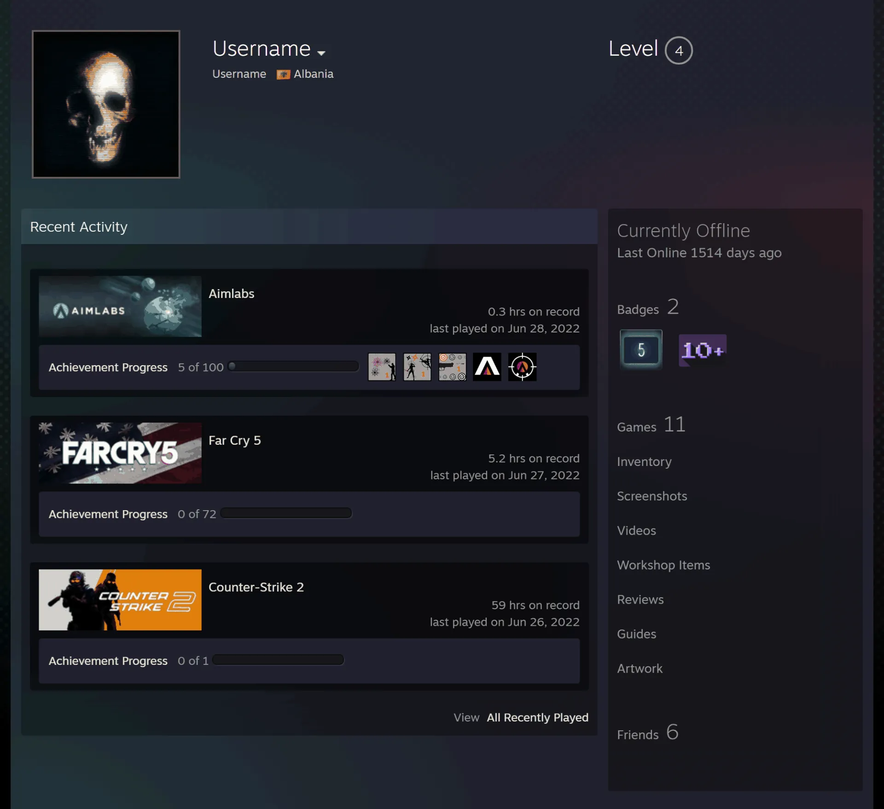Viewport: 884px width, 809px height.
Task: Open the Workshop Items link
Action: pos(663,565)
